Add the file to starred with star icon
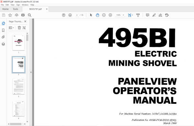The height and width of the screenshot is (126, 194). coord(10,15)
